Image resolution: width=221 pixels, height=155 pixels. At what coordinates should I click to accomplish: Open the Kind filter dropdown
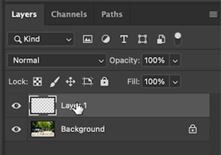[x=41, y=39]
